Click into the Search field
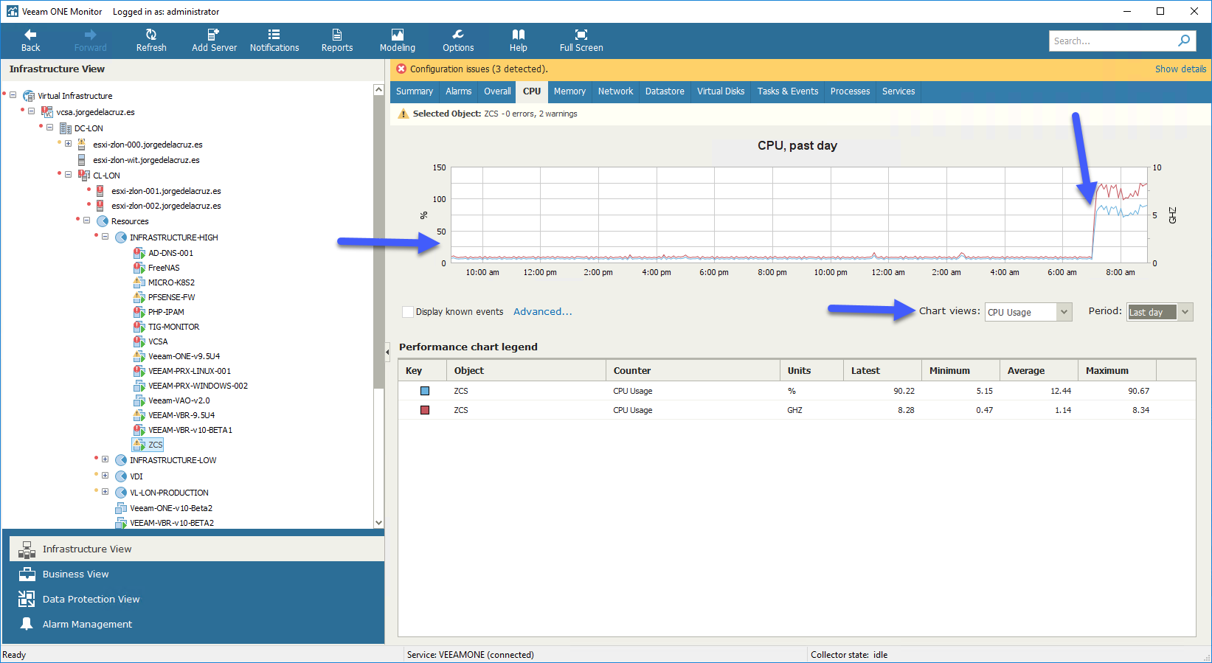Viewport: 1212px width, 663px height. (x=1112, y=41)
